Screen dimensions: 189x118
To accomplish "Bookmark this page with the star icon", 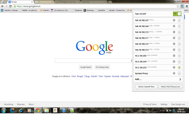I will 178,6.
